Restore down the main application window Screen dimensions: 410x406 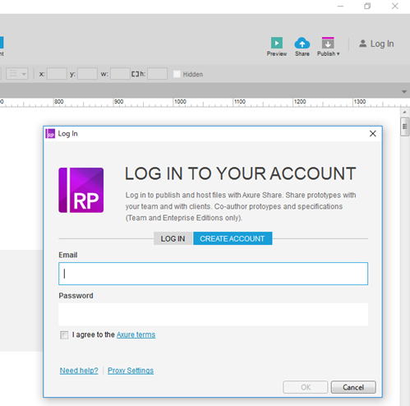point(367,6)
